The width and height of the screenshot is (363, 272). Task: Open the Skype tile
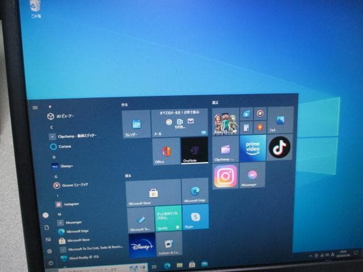point(196,217)
